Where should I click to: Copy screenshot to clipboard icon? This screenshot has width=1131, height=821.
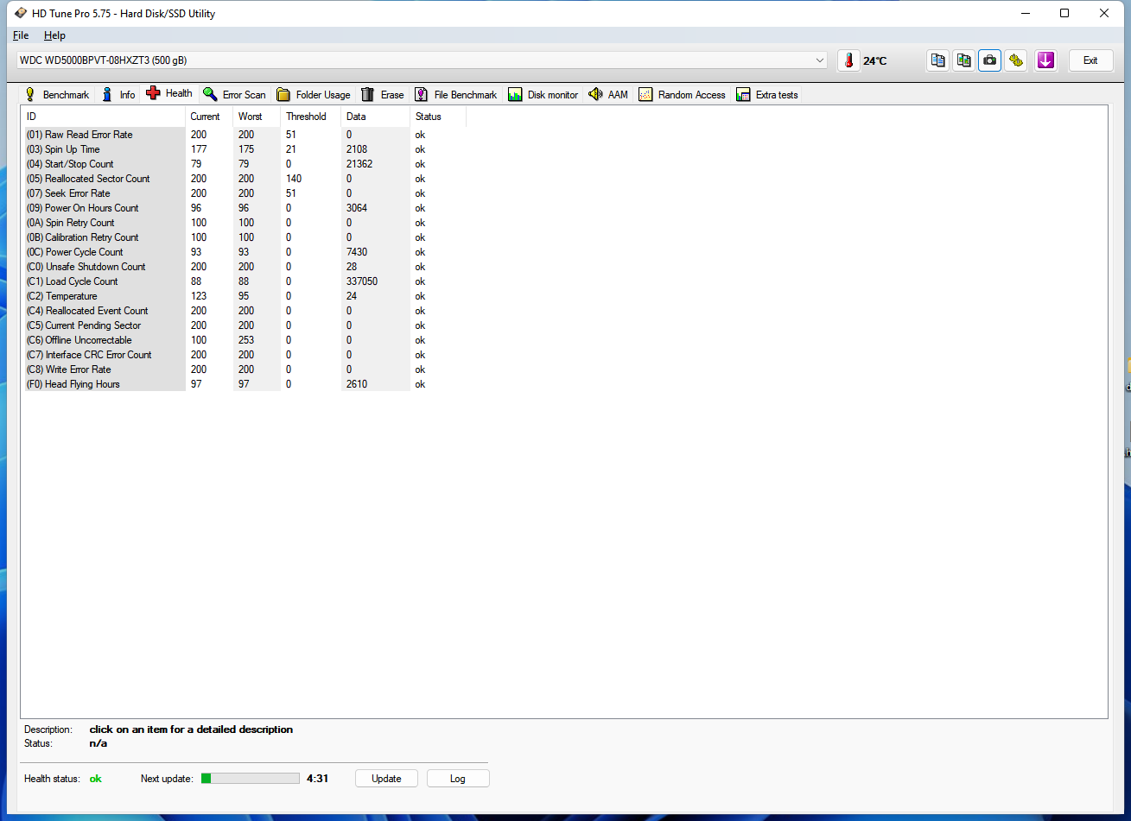(963, 60)
